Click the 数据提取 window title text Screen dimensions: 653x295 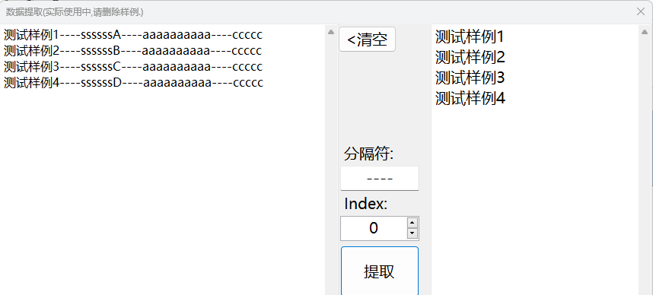pos(75,12)
